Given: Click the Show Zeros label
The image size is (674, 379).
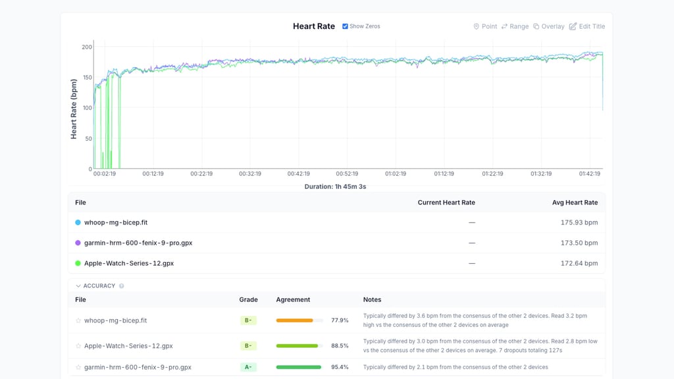Looking at the screenshot, I should point(365,26).
